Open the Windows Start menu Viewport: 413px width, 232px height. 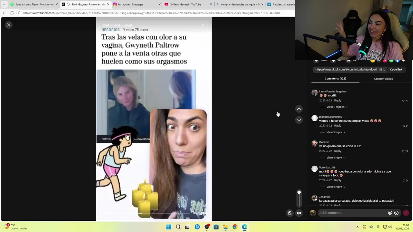[169, 227]
